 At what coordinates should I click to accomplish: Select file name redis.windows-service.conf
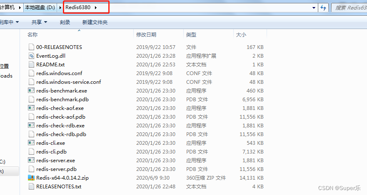click(69, 82)
